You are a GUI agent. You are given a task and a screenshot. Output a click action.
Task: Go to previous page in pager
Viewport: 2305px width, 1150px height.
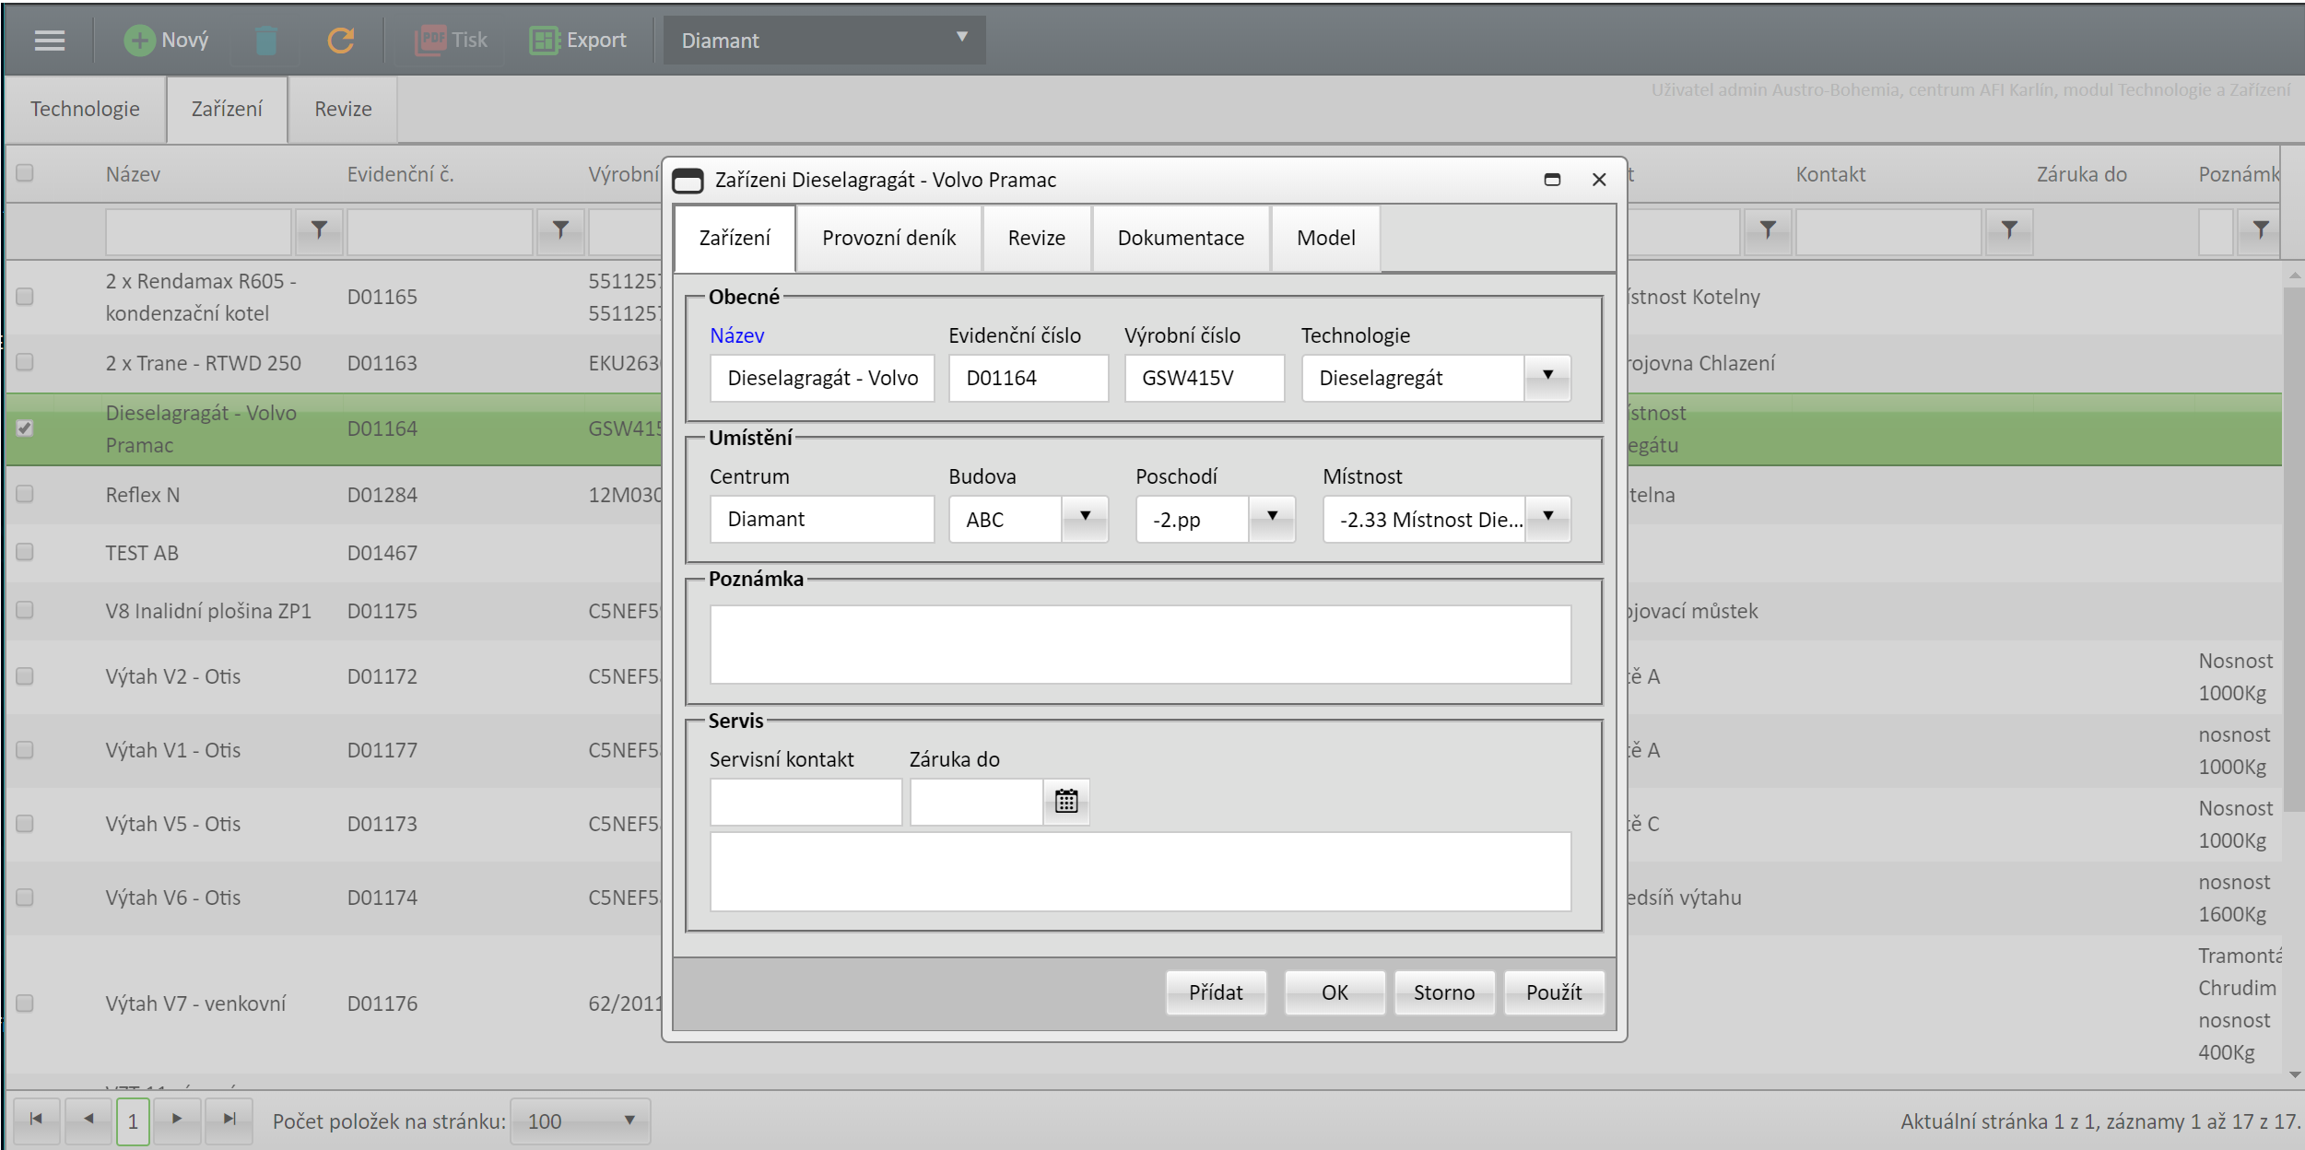[x=88, y=1121]
